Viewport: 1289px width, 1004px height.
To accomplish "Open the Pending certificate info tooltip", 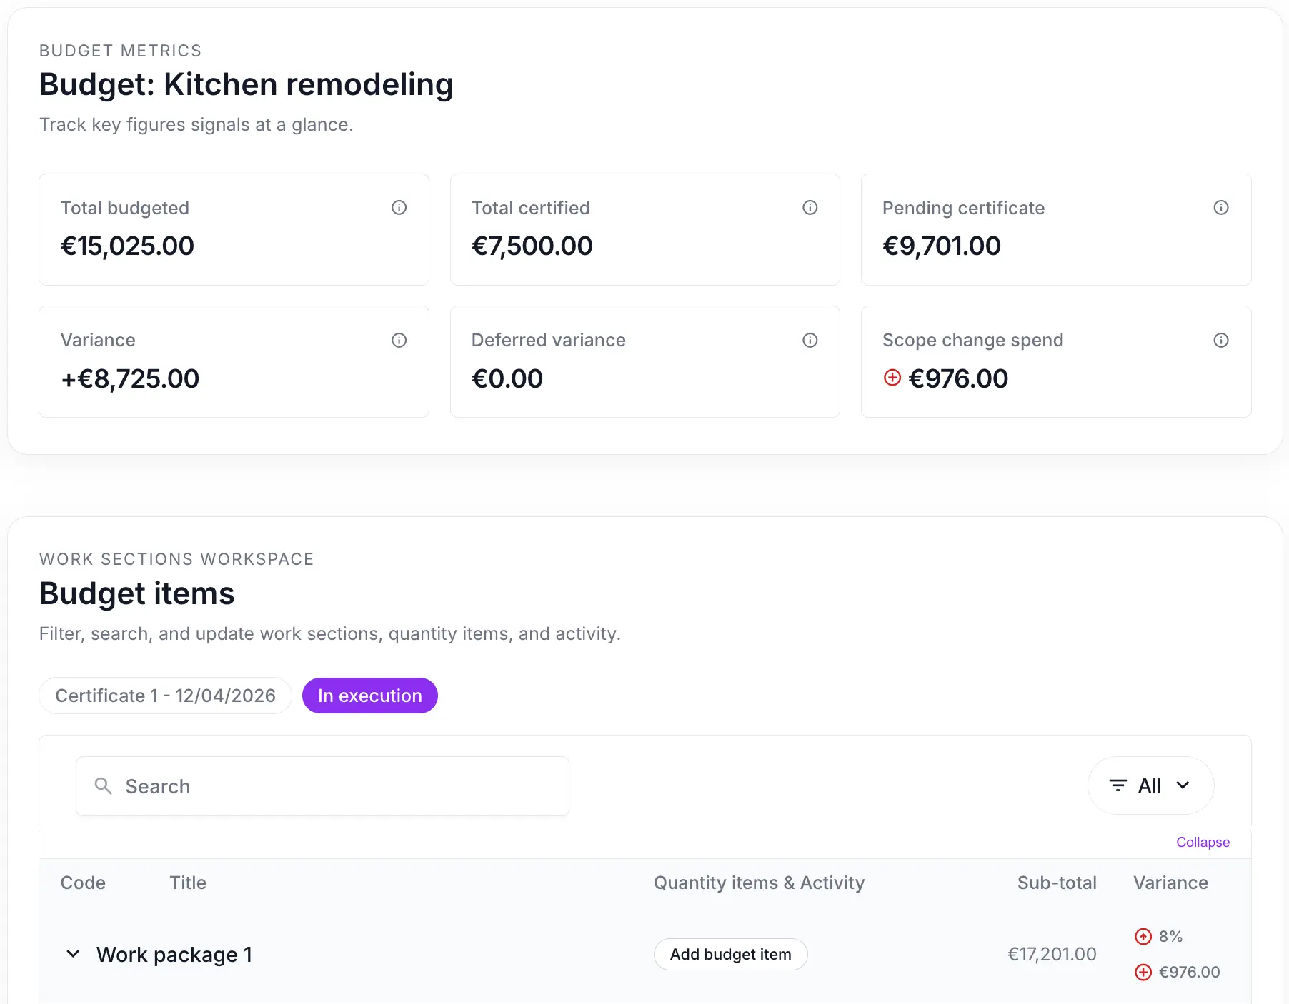I will click(1221, 208).
